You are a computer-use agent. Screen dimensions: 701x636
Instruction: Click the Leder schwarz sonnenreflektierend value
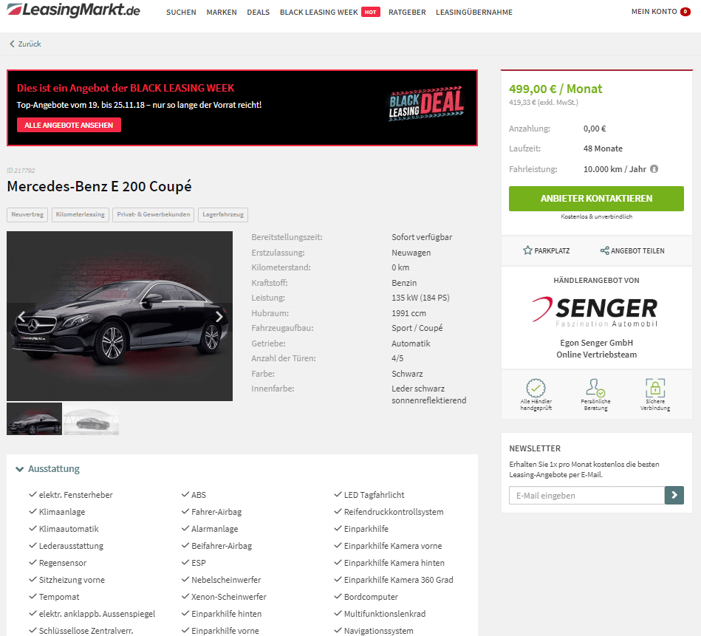pos(428,394)
